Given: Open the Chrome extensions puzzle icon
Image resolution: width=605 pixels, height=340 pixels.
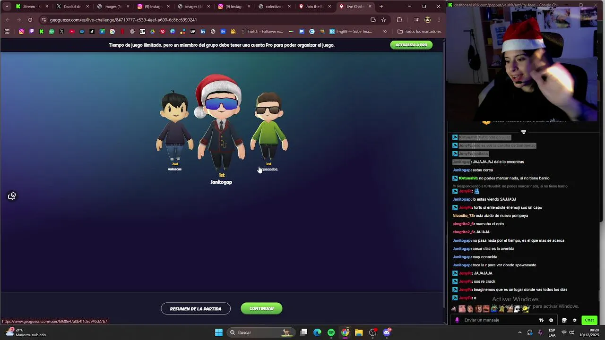Looking at the screenshot, I should 399,20.
